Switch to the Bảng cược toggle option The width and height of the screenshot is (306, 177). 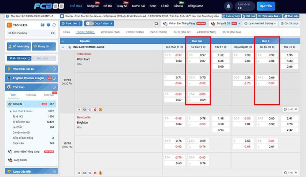pyautogui.click(x=42, y=58)
